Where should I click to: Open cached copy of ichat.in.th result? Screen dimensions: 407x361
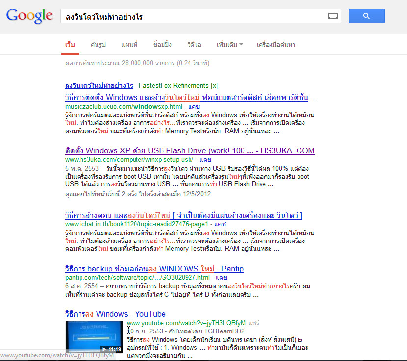click(220, 224)
